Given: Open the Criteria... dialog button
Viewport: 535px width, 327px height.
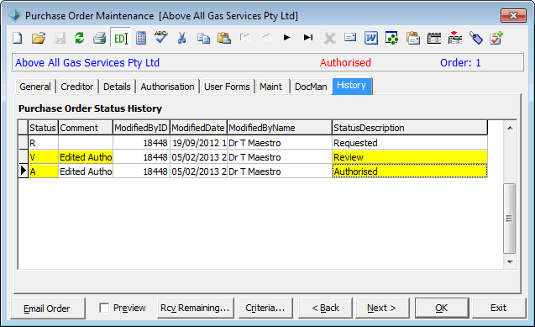Looking at the screenshot, I should (x=265, y=308).
